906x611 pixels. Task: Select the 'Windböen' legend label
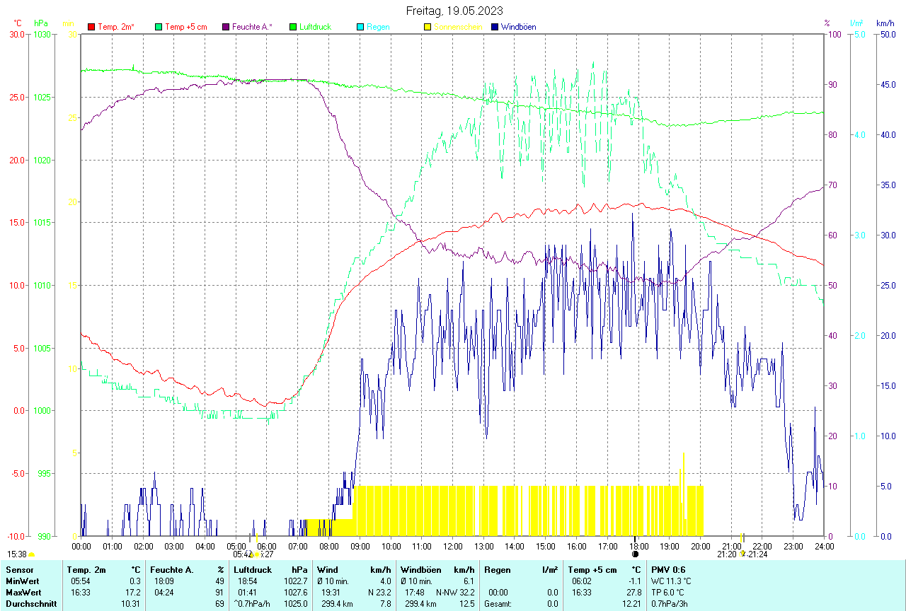point(519,27)
